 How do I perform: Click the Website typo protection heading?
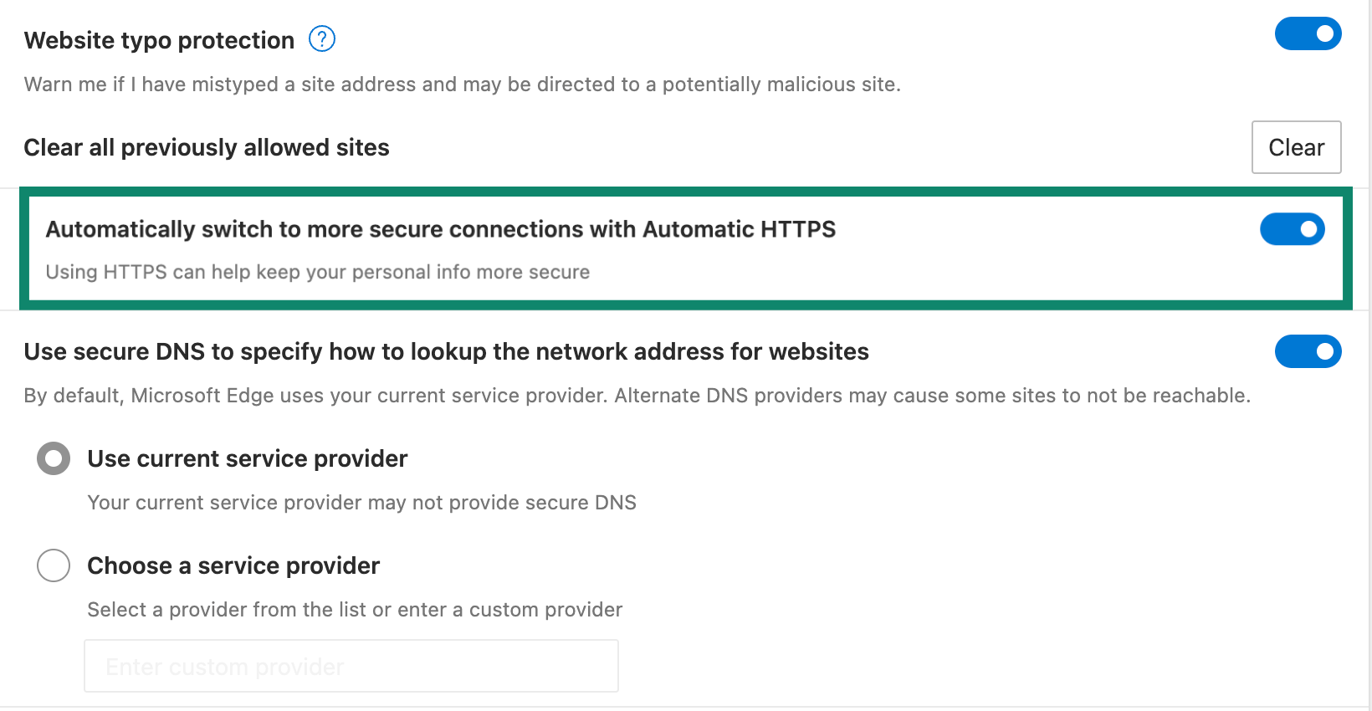(159, 39)
